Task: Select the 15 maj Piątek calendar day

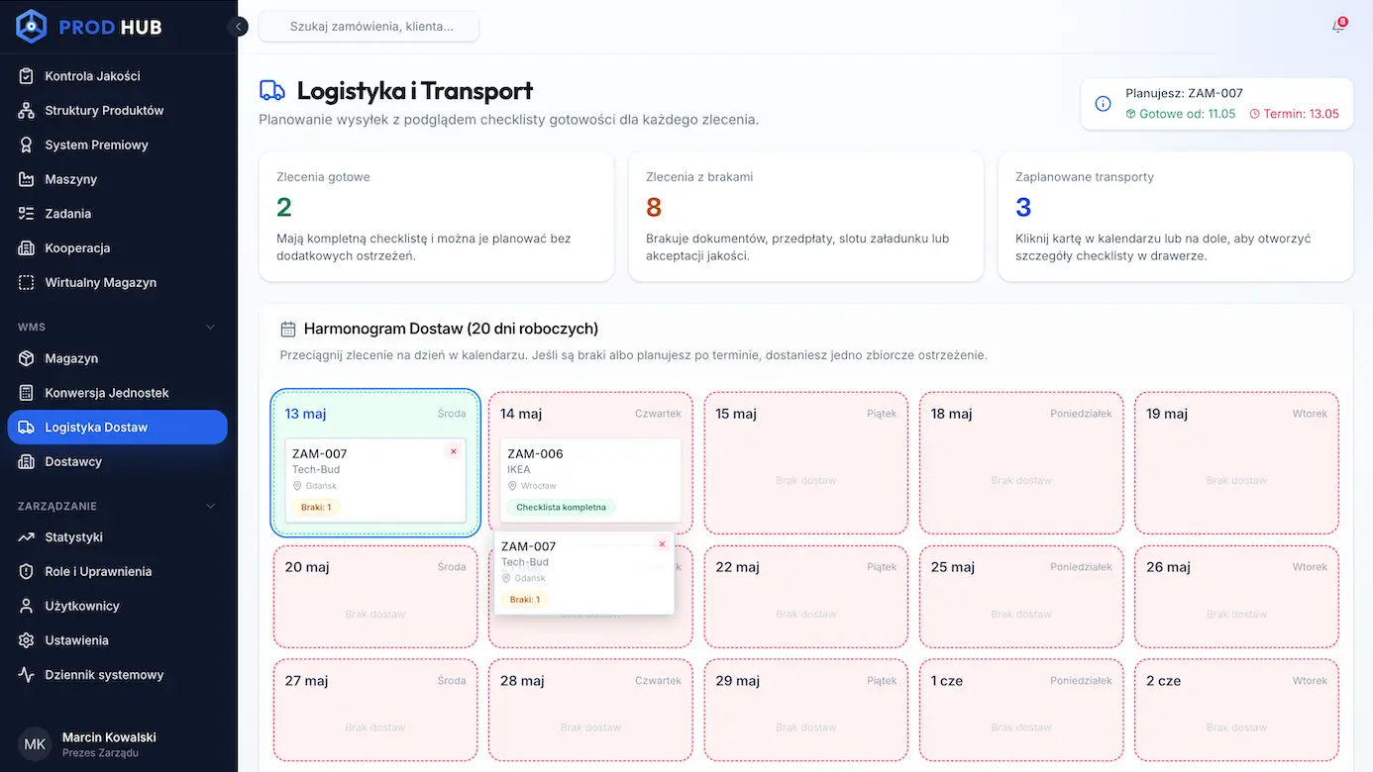Action: 806,463
